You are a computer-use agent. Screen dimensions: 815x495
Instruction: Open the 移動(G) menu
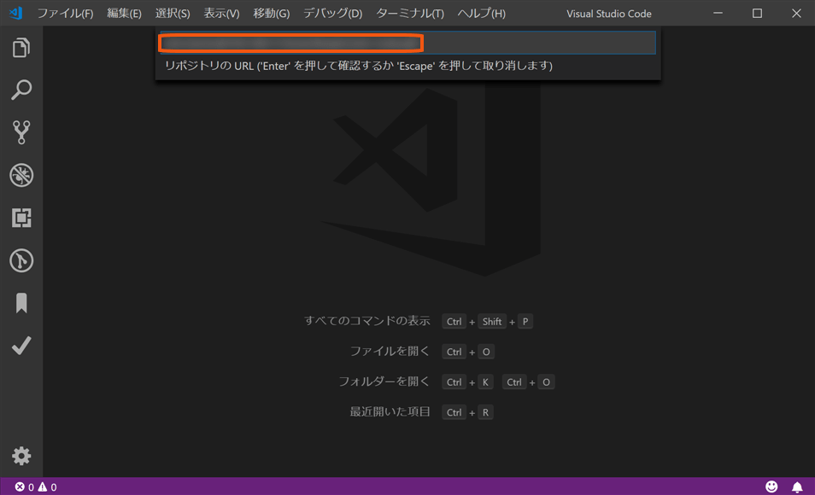(272, 14)
